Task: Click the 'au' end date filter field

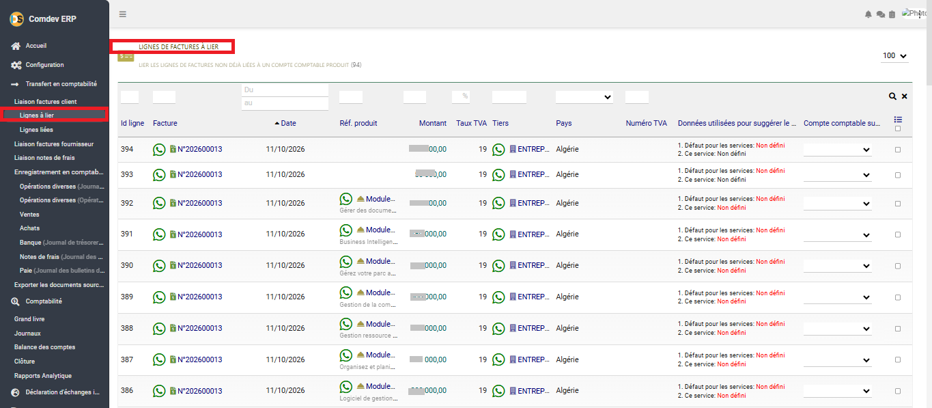Action: click(285, 103)
